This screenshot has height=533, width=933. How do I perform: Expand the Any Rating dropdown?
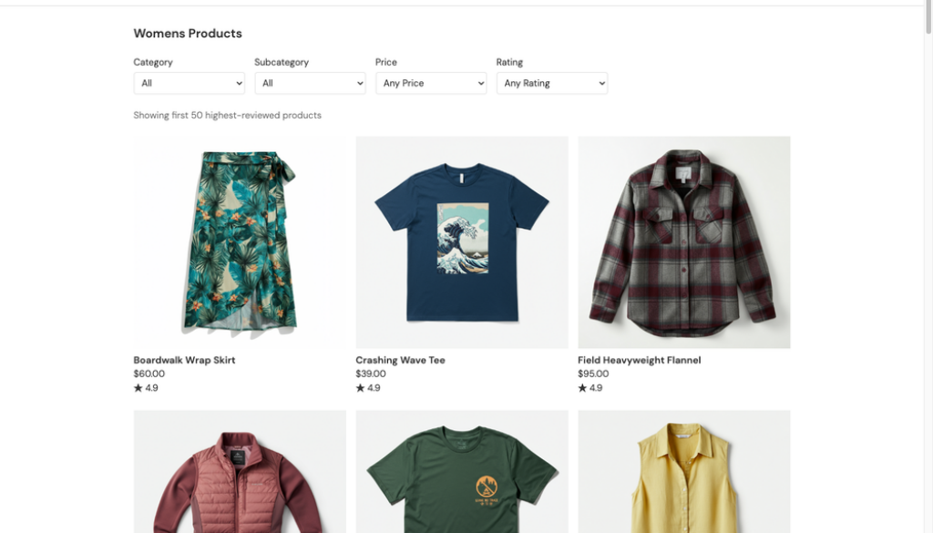[551, 83]
